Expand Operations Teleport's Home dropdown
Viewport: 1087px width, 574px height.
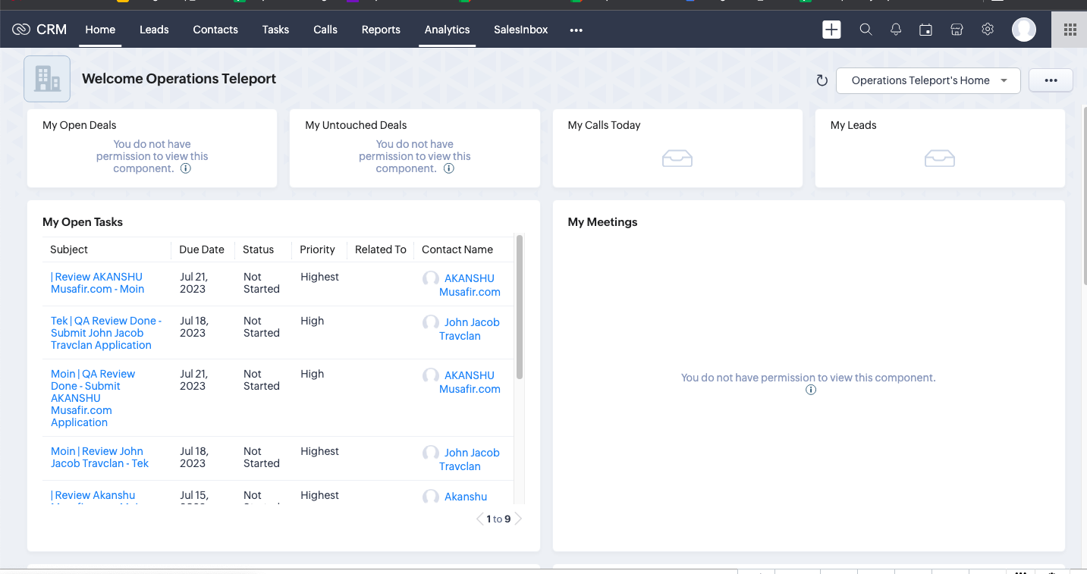tap(928, 80)
